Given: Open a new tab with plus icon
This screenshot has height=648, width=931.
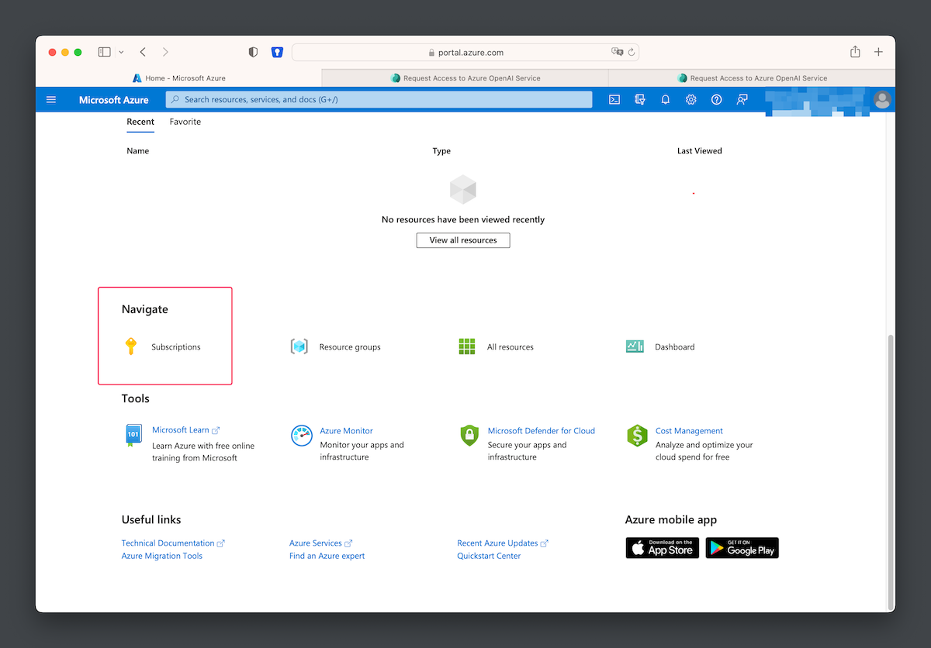Looking at the screenshot, I should point(878,52).
